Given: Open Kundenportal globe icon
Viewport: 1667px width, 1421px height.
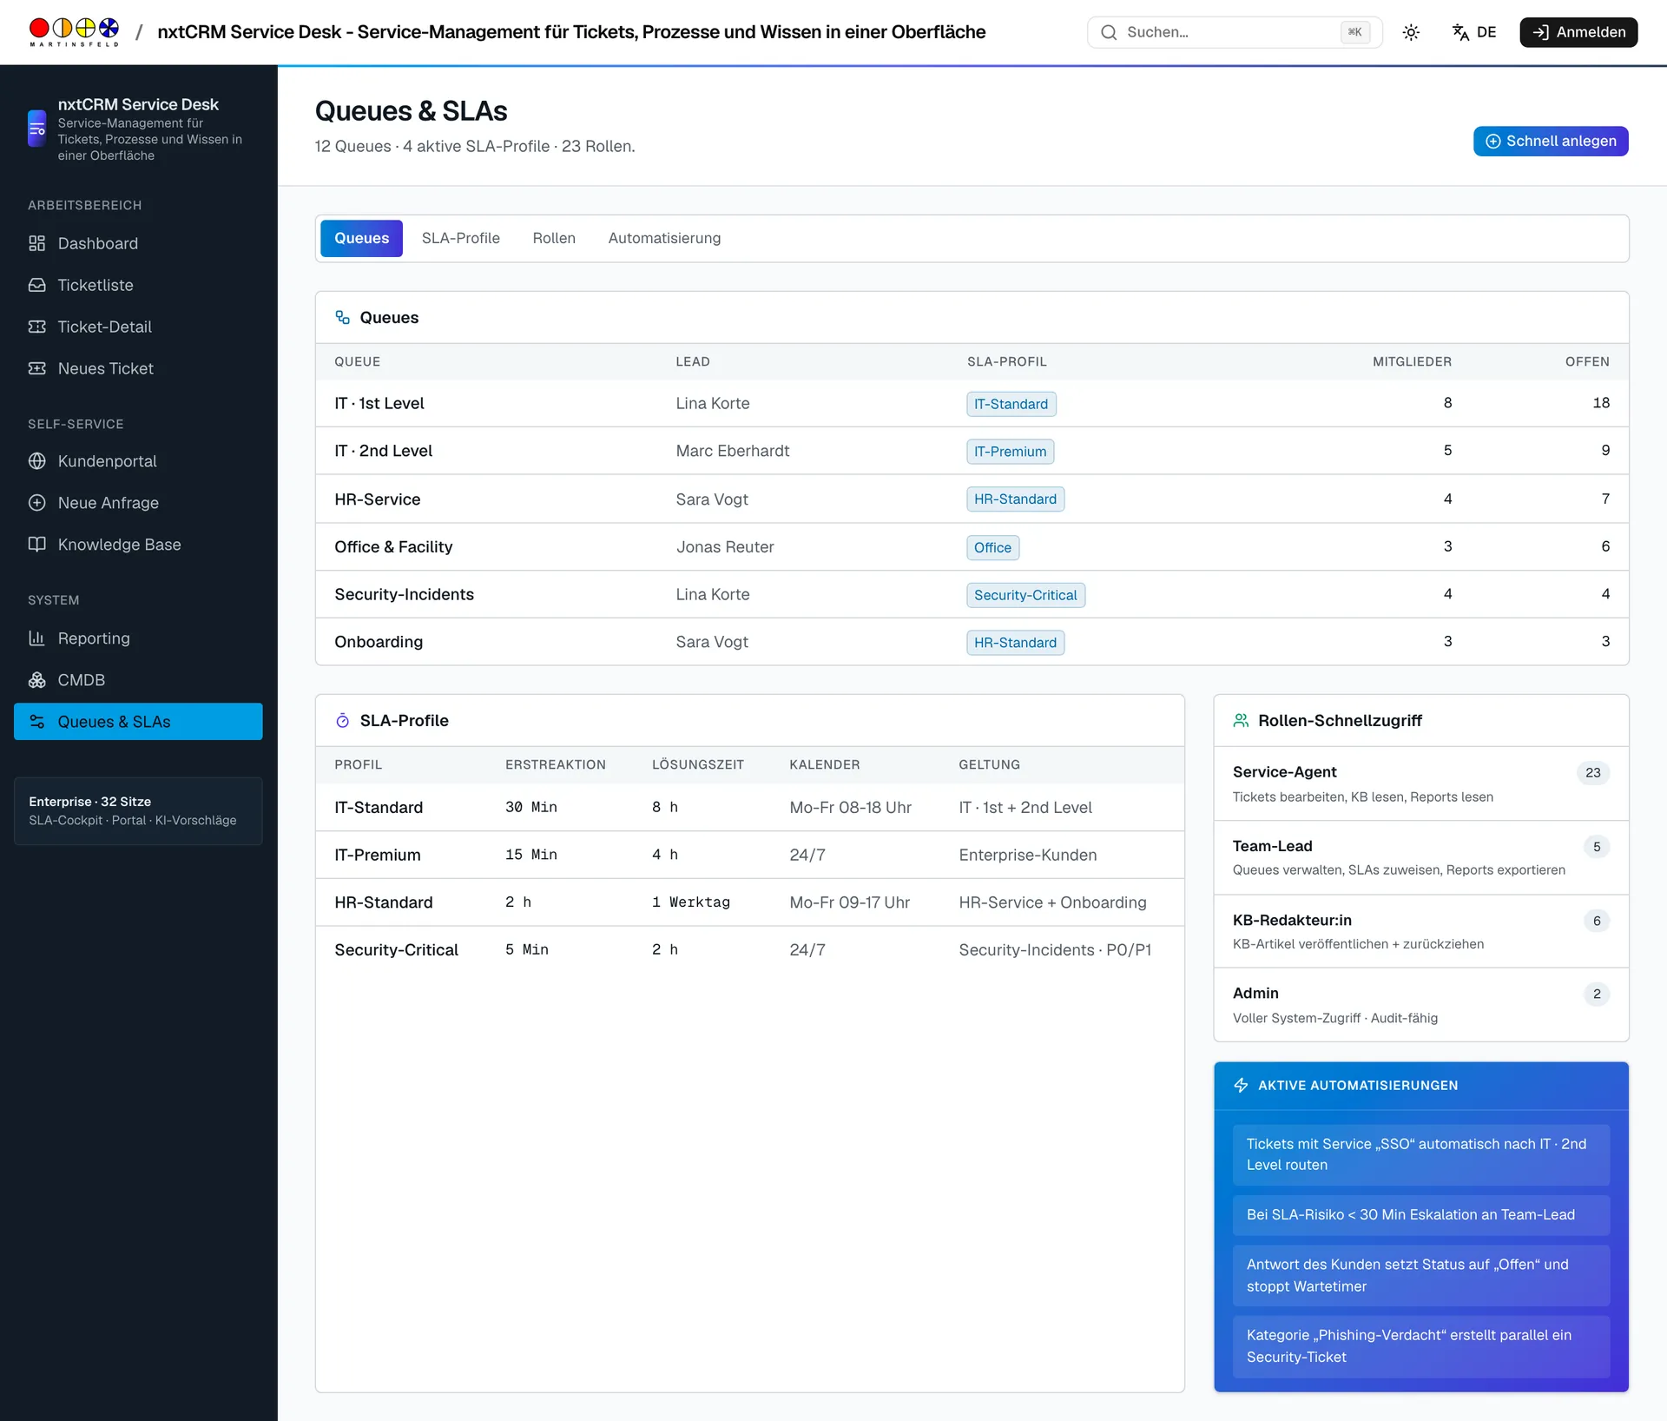Looking at the screenshot, I should [x=36, y=461].
